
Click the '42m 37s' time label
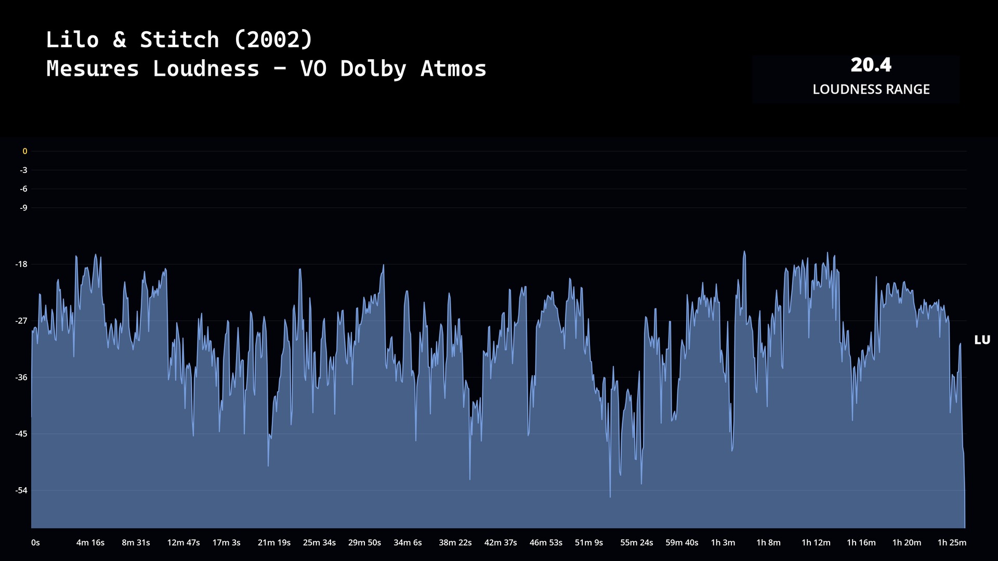tap(501, 543)
